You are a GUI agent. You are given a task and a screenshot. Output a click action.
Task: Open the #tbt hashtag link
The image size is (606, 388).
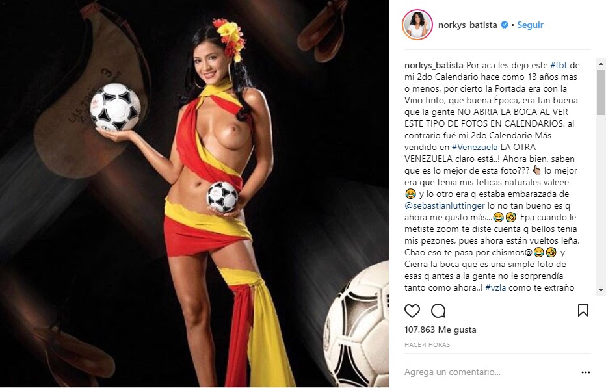(x=559, y=65)
